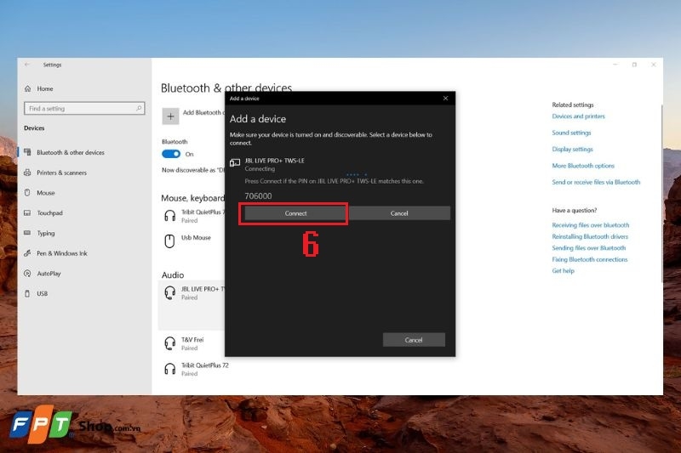Open Display settings link
681x453 pixels.
point(572,149)
